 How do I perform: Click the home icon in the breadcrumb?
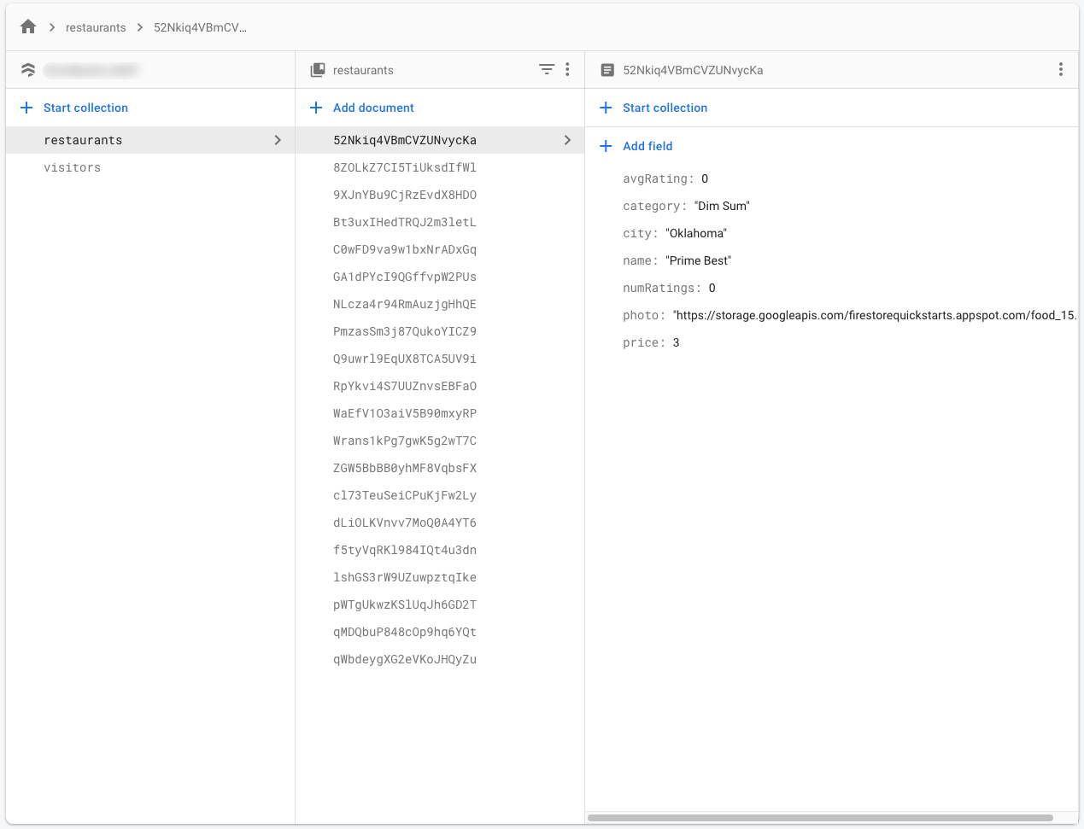pos(28,26)
